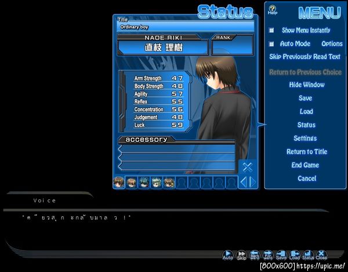This screenshot has height=272, width=348.
Task: Click Cancel to close the menu
Action: pyautogui.click(x=307, y=179)
